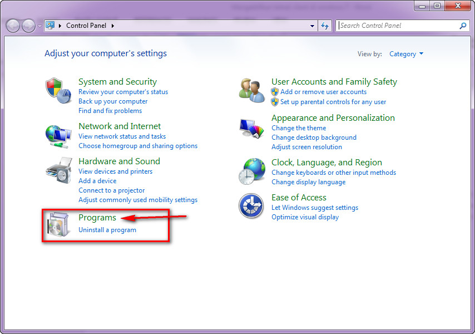The height and width of the screenshot is (334, 475).
Task: Open Appearance and Personalization heading
Action: (333, 118)
